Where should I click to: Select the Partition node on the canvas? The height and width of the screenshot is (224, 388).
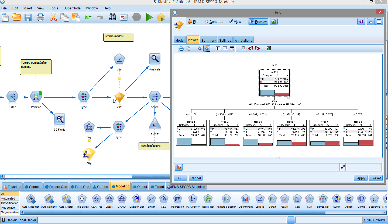36,97
